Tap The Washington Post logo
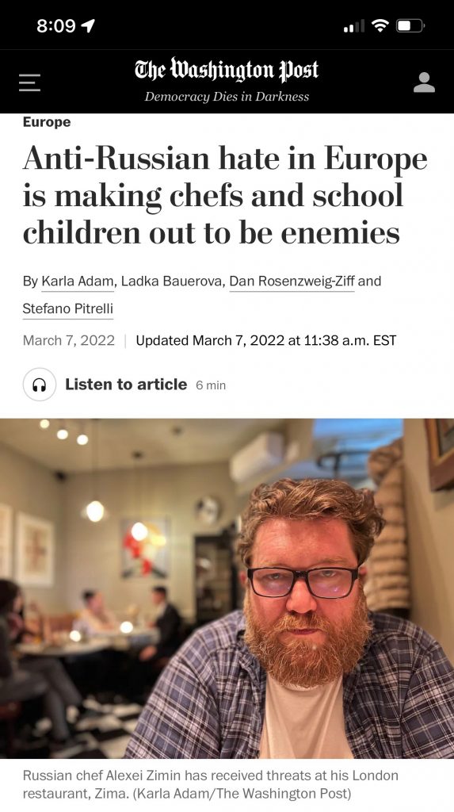This screenshot has width=454, height=812. click(227, 70)
